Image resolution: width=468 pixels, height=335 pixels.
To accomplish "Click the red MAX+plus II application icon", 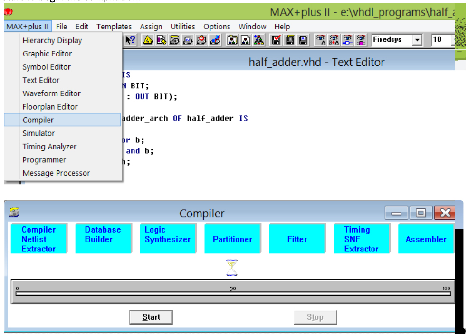I will [9, 12].
